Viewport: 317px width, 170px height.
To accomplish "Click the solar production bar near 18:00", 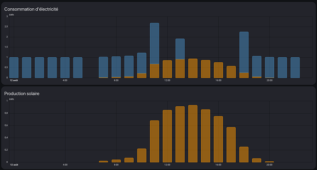I will (244, 154).
